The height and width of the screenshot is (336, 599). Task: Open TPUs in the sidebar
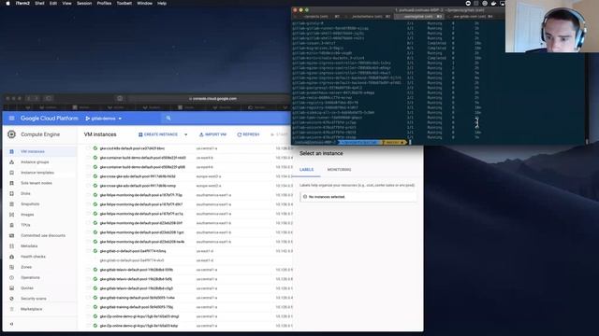[x=25, y=225]
